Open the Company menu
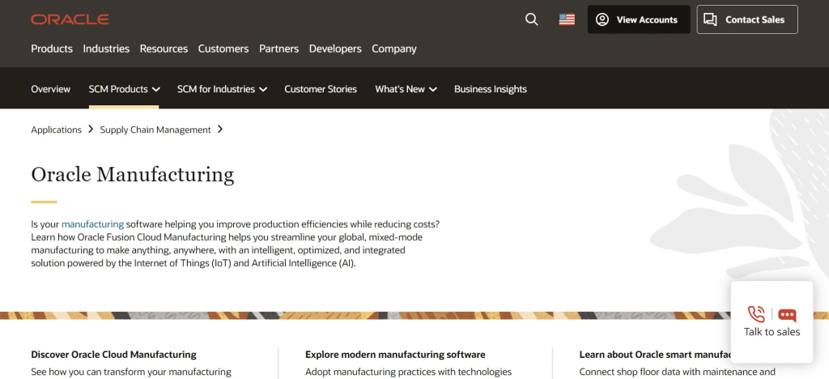 pos(394,49)
